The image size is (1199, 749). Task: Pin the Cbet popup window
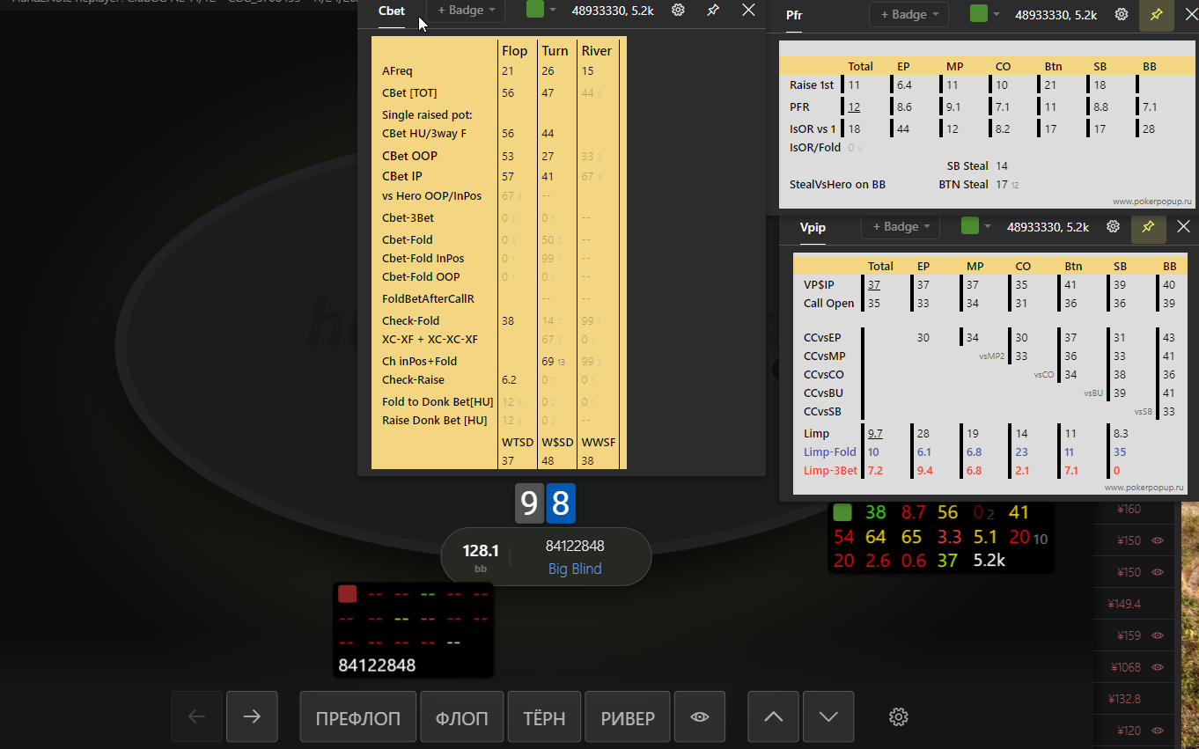click(713, 11)
